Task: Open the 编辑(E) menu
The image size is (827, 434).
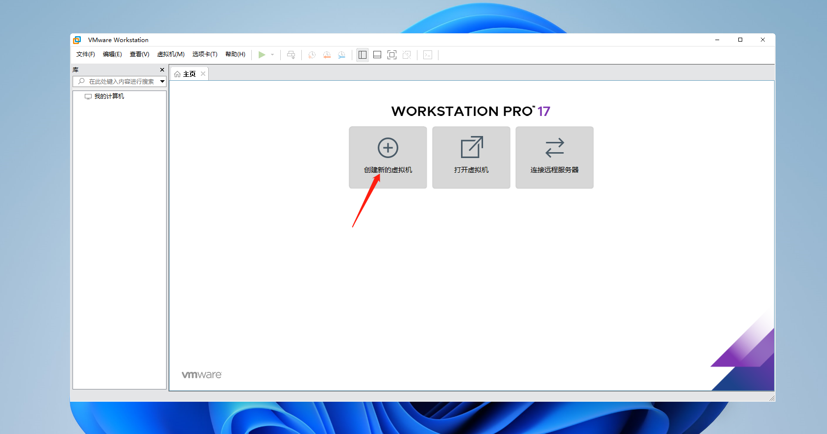Action: [x=112, y=54]
